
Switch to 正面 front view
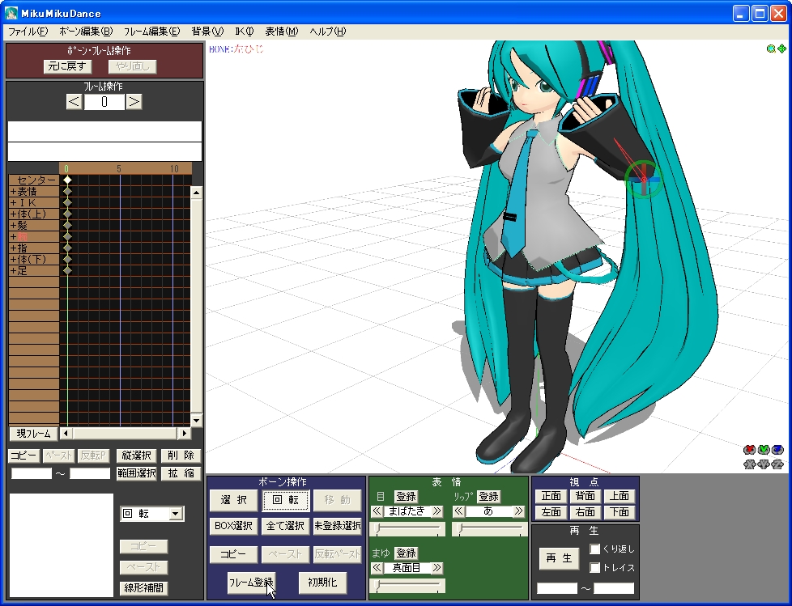pos(551,496)
